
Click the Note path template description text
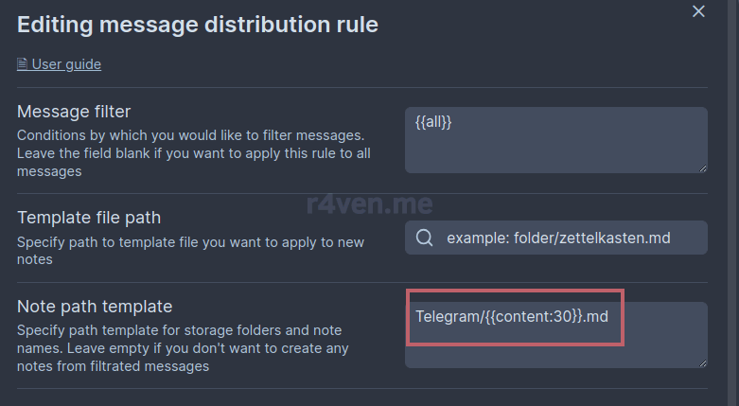click(183, 348)
